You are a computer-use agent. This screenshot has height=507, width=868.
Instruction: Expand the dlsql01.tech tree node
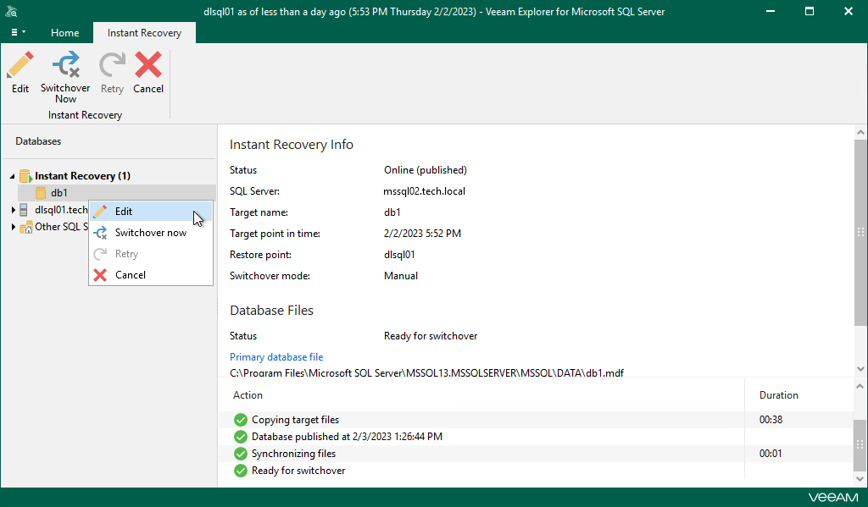click(12, 210)
